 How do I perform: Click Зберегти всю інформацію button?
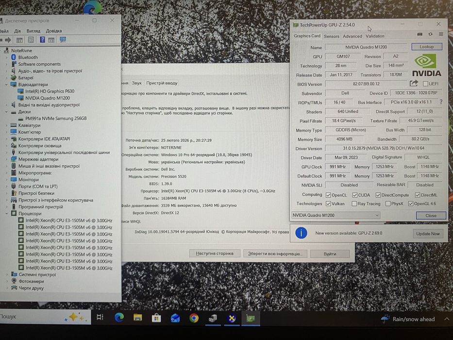pyautogui.click(x=275, y=254)
